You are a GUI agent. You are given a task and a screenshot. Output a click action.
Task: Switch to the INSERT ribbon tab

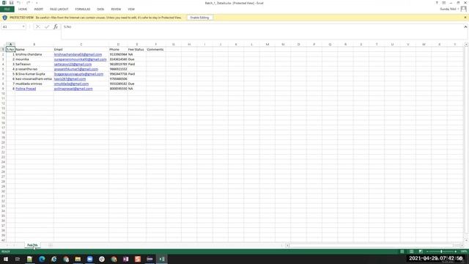[39, 10]
